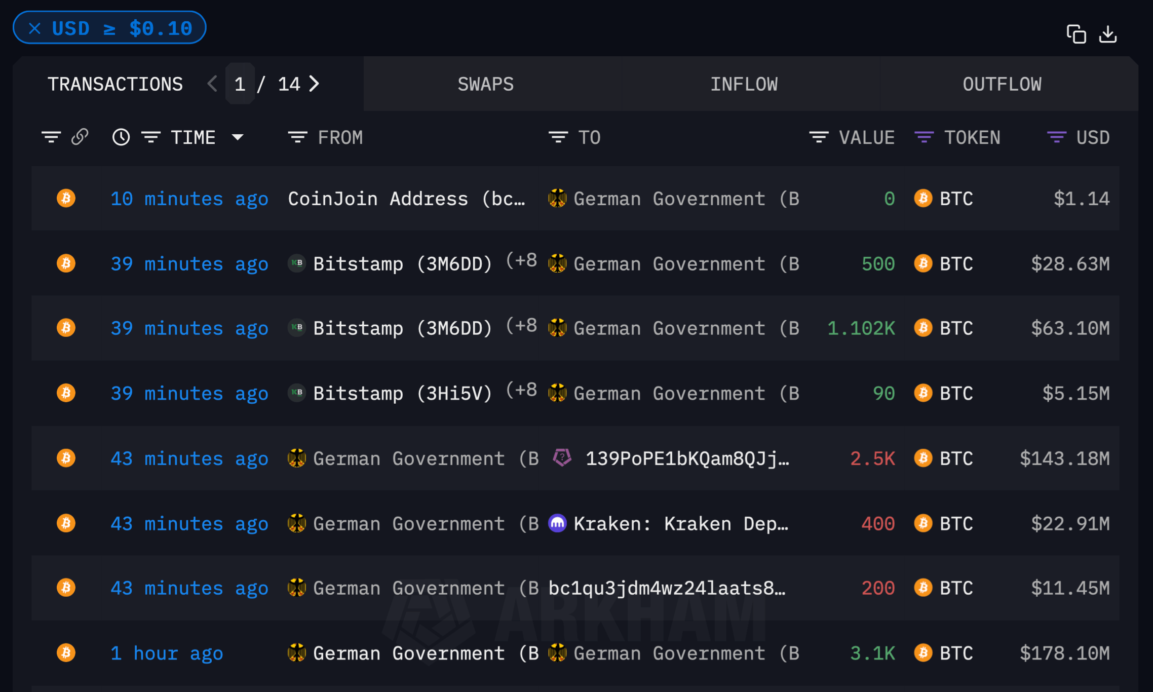Download the transaction data
This screenshot has height=692, width=1153.
pos(1108,34)
